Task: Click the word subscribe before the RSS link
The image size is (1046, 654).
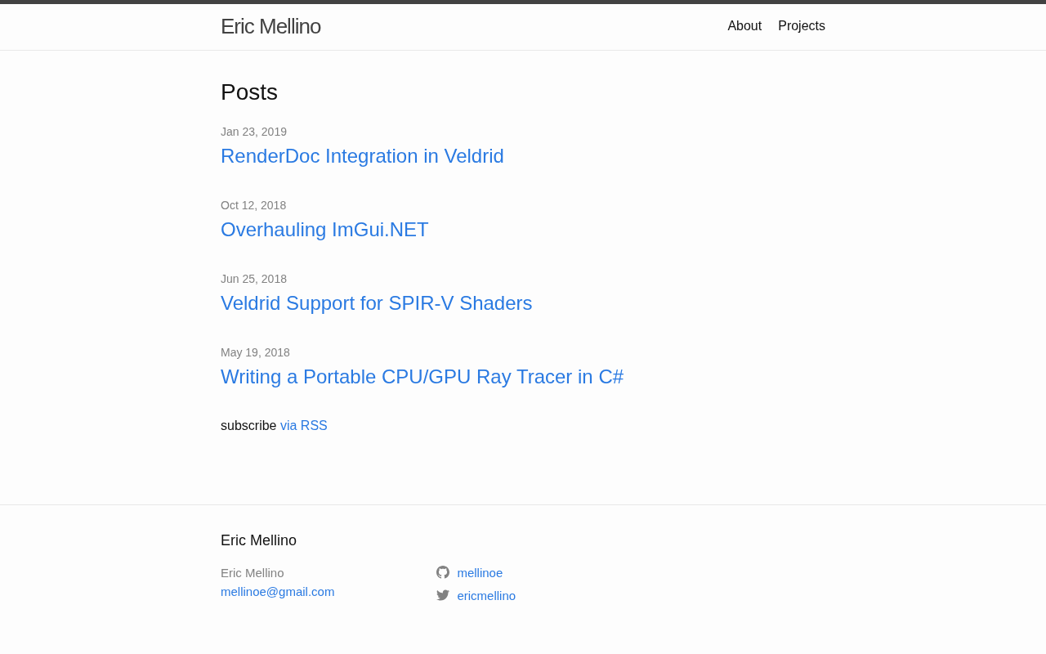Action: [x=248, y=426]
